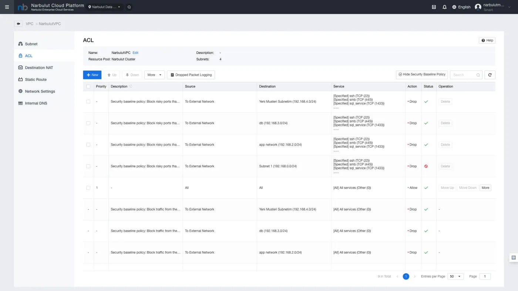Open the user avatar menu
This screenshot has width=518, height=291.
478,7
